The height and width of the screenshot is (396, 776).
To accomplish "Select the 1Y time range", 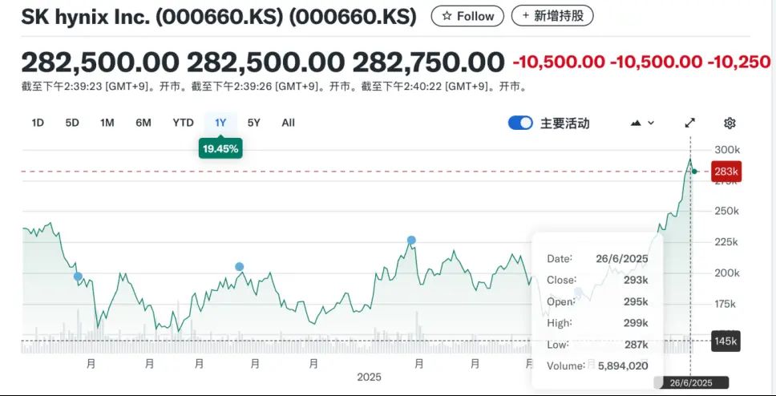I will pyautogui.click(x=220, y=123).
